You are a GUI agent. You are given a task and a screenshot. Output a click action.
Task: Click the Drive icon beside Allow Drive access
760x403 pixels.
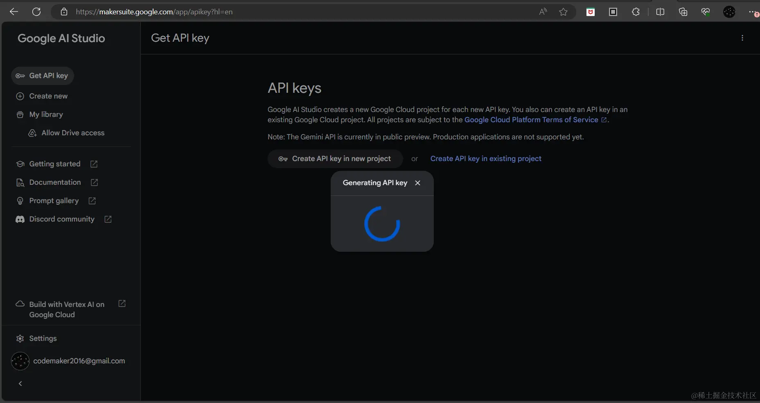32,133
